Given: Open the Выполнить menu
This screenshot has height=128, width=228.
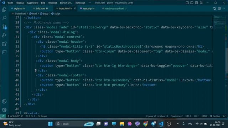Looking at the screenshot, I should [x=66, y=3].
